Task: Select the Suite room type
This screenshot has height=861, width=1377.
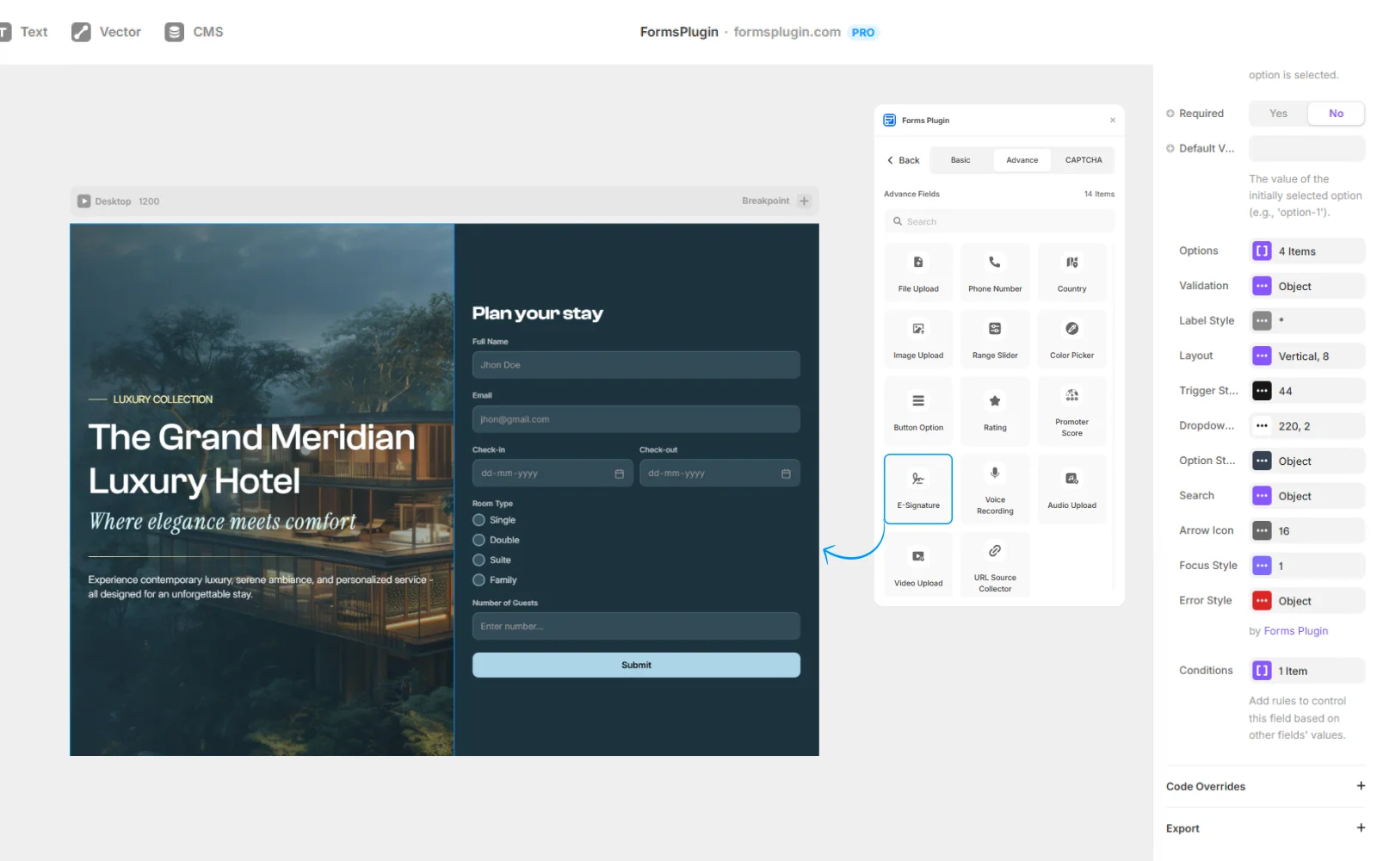Action: pyautogui.click(x=479, y=560)
